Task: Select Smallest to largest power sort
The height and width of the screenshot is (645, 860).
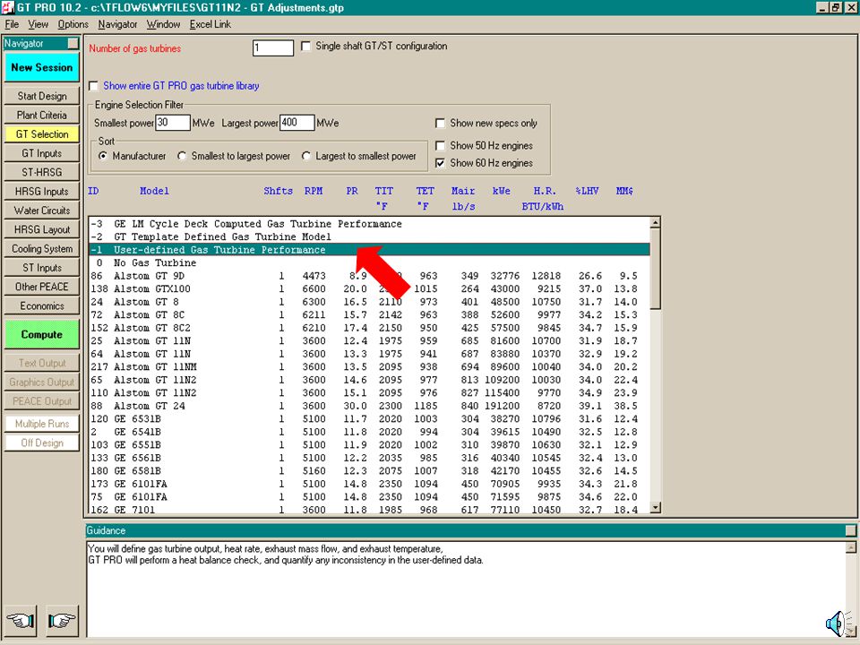Action: [x=182, y=156]
